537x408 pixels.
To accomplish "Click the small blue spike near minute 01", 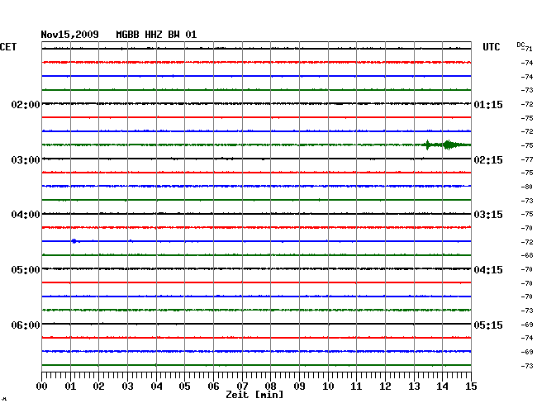I will (74, 241).
